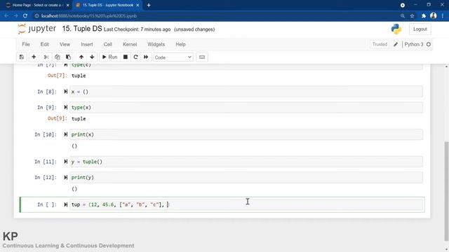Run cell In [10] with its run icon
Image resolution: width=449 pixels, height=252 pixels.
pyautogui.click(x=65, y=134)
